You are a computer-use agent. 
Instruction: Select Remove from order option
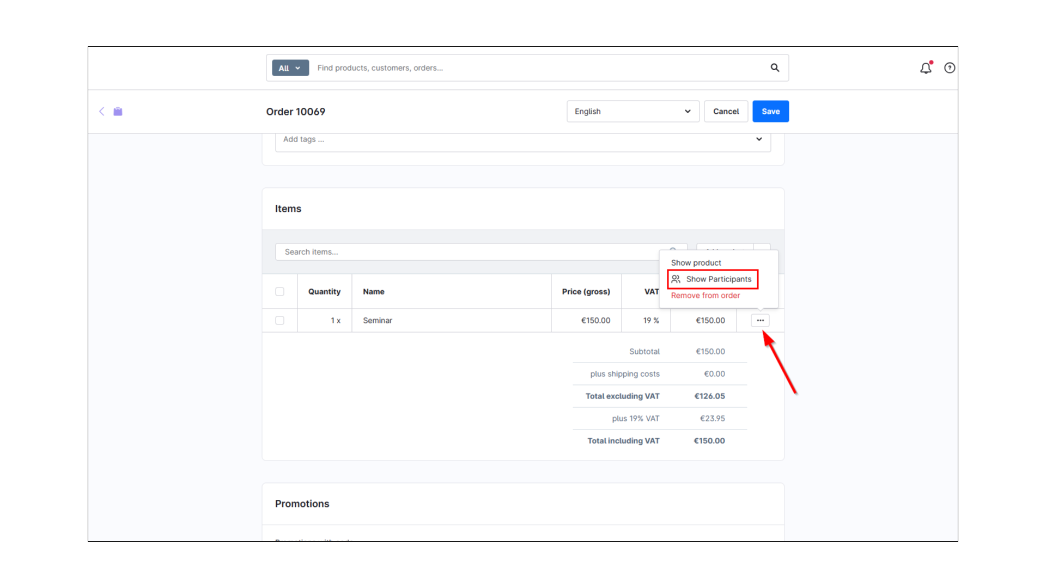click(x=705, y=296)
